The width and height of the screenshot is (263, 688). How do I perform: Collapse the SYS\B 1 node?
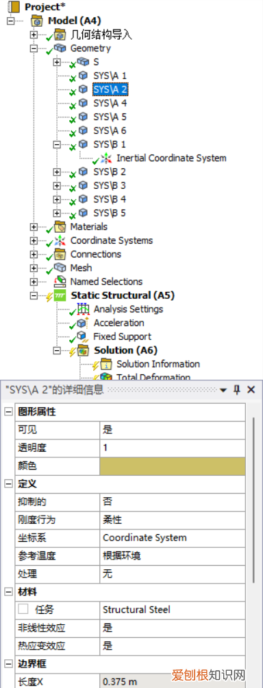pyautogui.click(x=56, y=144)
